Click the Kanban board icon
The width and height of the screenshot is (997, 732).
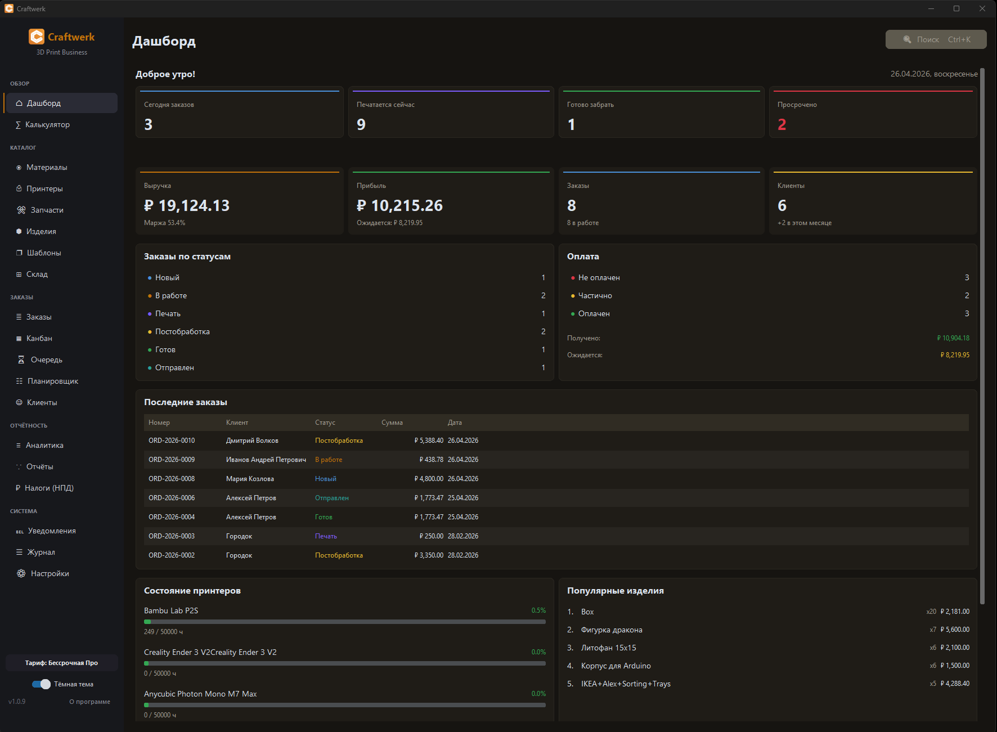(19, 339)
